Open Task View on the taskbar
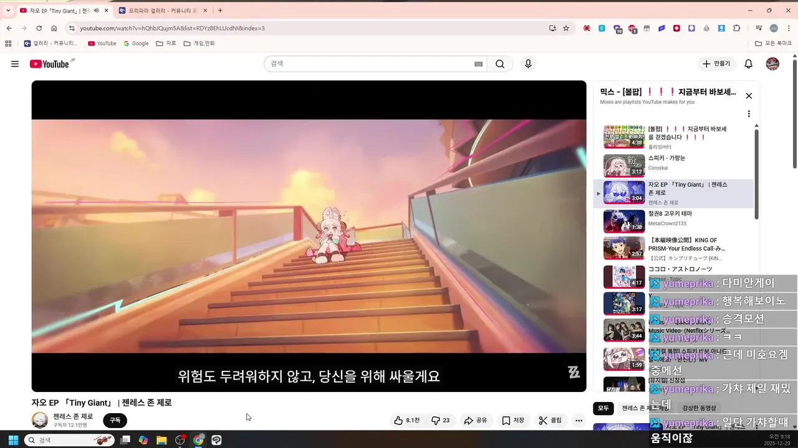This screenshot has width=798, height=448. click(x=125, y=440)
